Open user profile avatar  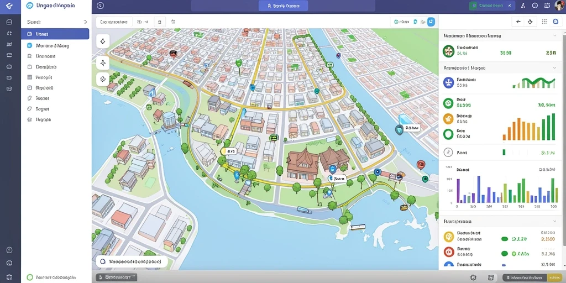560,6
